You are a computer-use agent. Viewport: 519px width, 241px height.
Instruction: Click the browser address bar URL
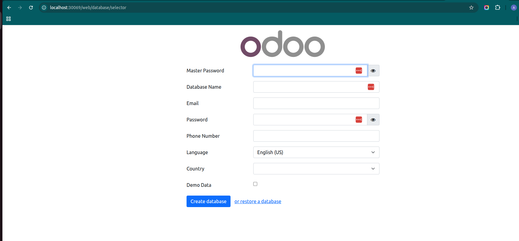click(x=88, y=8)
